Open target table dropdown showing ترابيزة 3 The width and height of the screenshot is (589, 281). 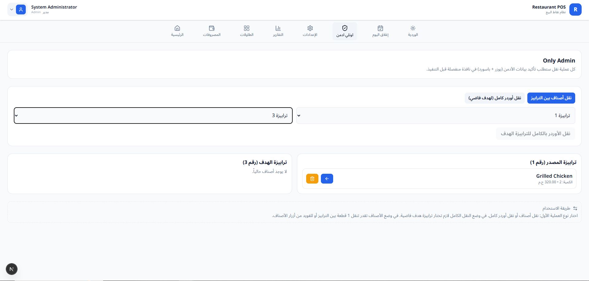(x=153, y=116)
